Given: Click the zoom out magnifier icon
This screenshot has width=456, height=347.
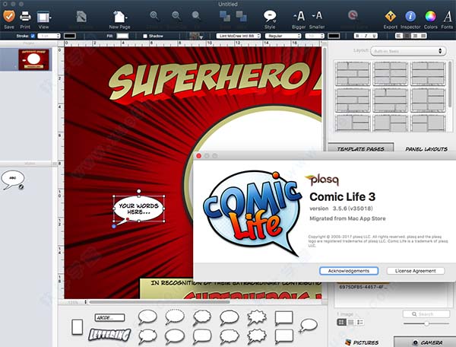Looking at the screenshot, I should pos(176,16).
